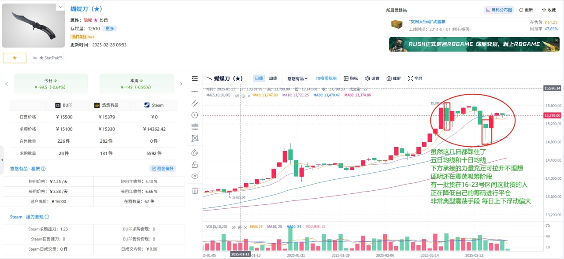This screenshot has height=259, width=564.
Task: Open the 指标 indicators menu
Action: coord(351,78)
